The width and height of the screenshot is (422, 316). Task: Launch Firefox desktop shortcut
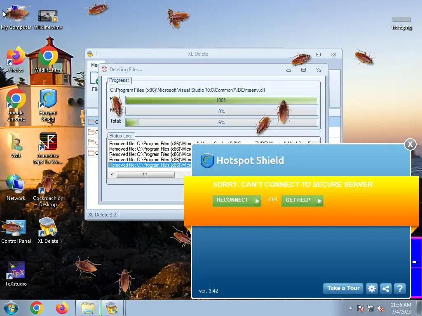(16, 60)
